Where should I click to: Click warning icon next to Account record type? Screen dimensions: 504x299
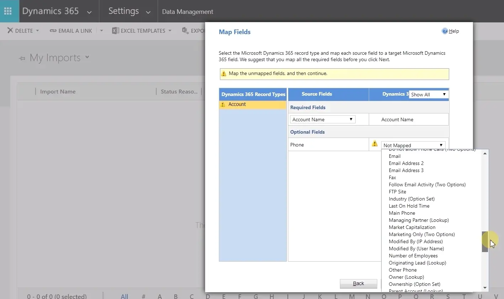click(x=223, y=105)
